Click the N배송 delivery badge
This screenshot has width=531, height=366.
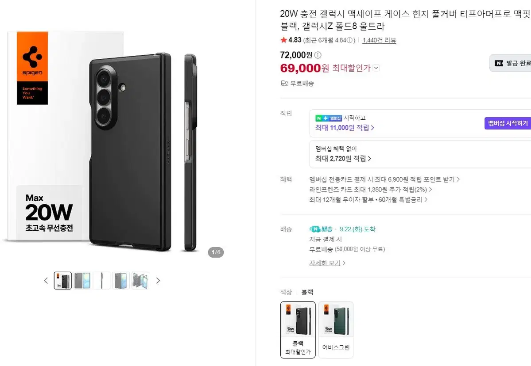[x=321, y=229]
